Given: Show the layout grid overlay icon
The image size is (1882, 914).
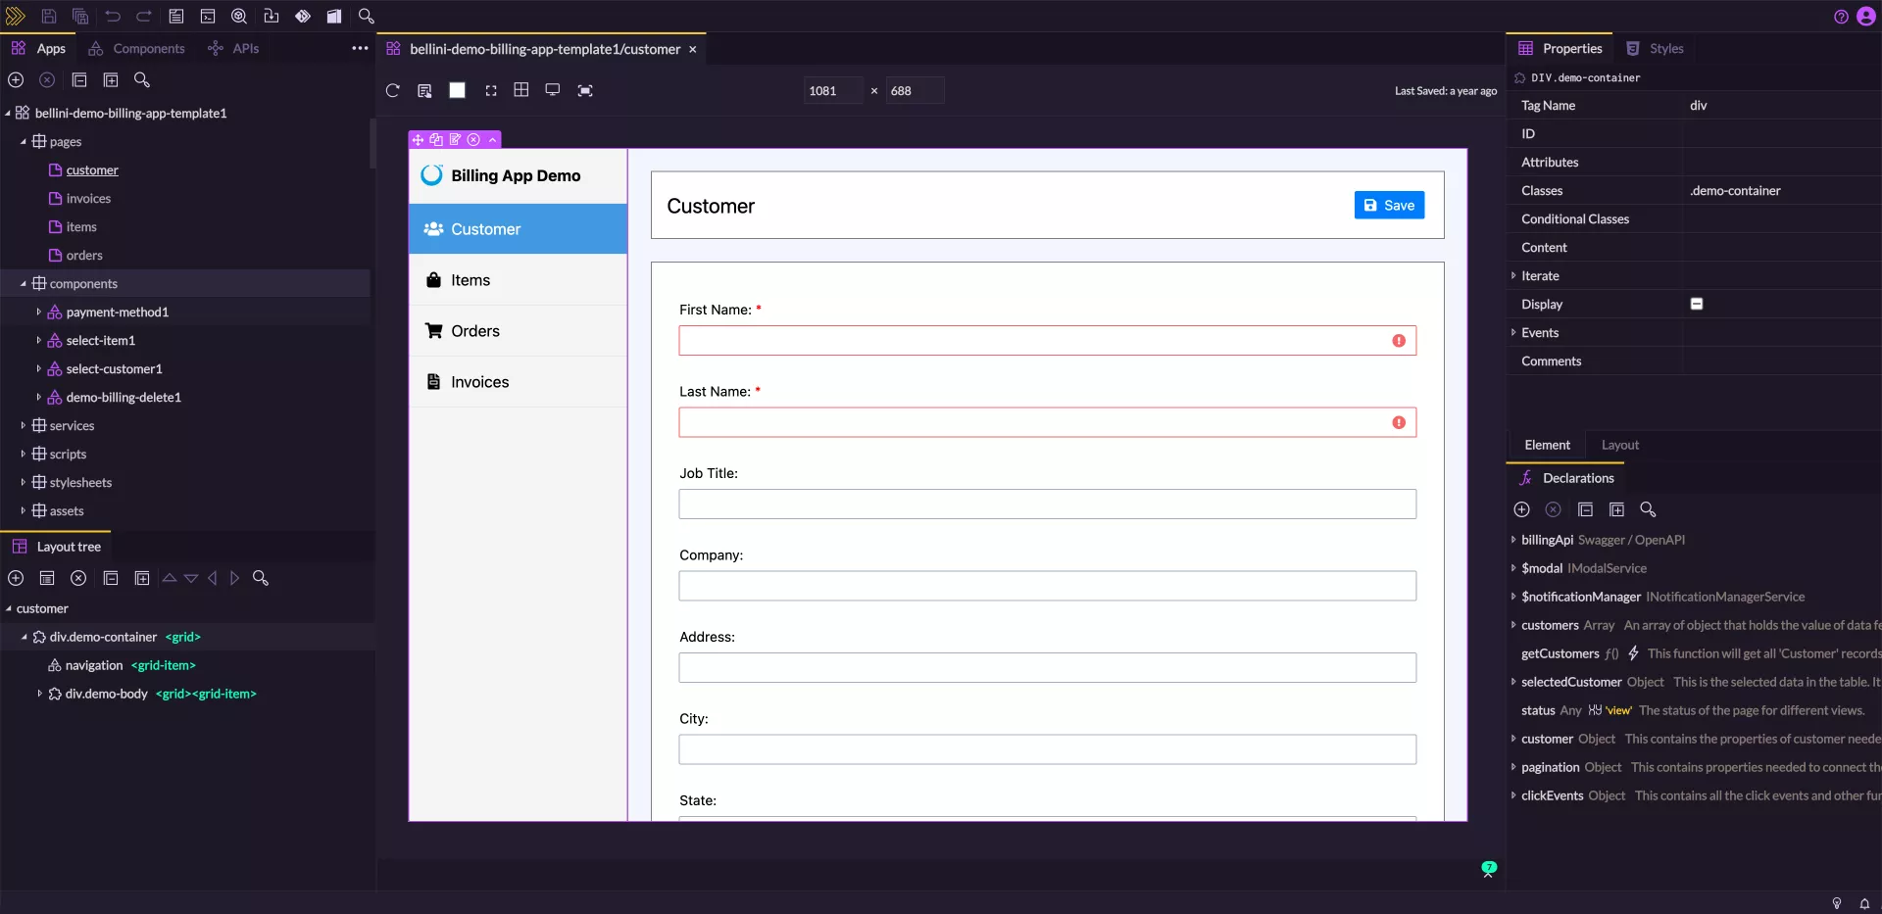Looking at the screenshot, I should click(521, 90).
